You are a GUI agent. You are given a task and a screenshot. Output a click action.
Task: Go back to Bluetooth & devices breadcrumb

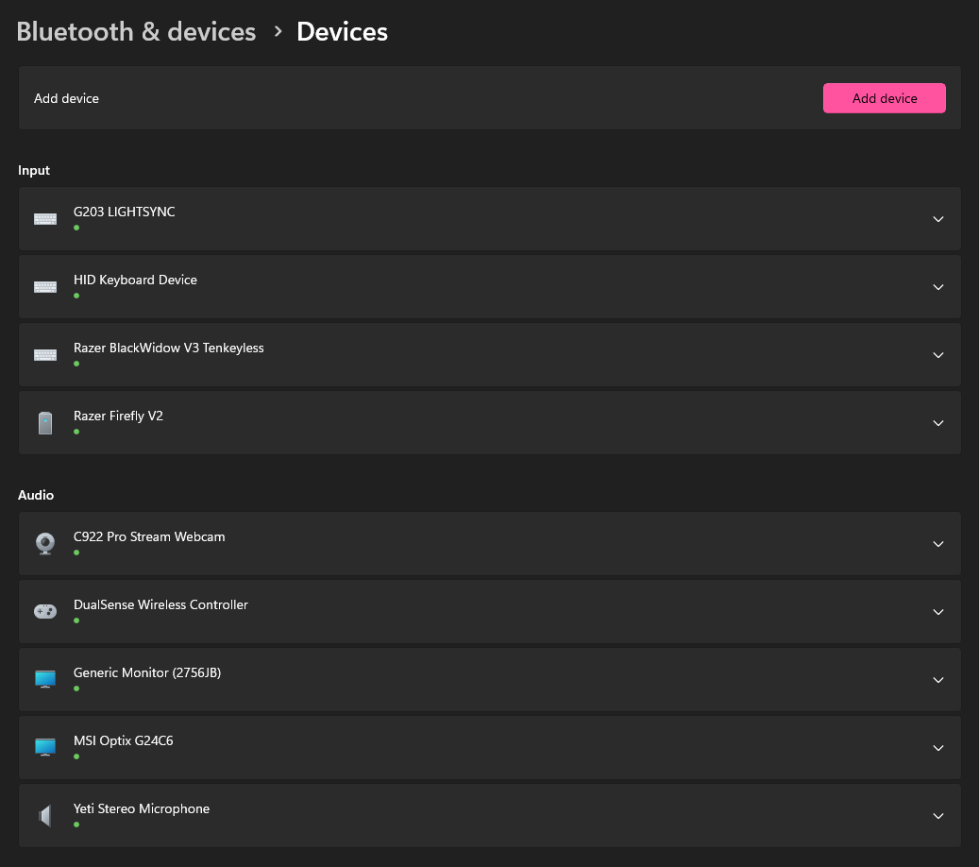[136, 31]
